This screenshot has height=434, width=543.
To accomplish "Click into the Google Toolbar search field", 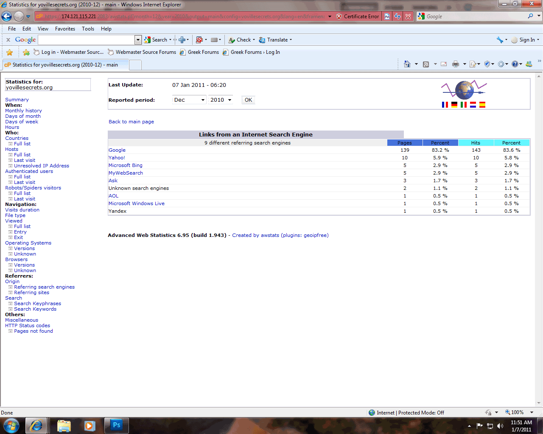I will [x=87, y=40].
